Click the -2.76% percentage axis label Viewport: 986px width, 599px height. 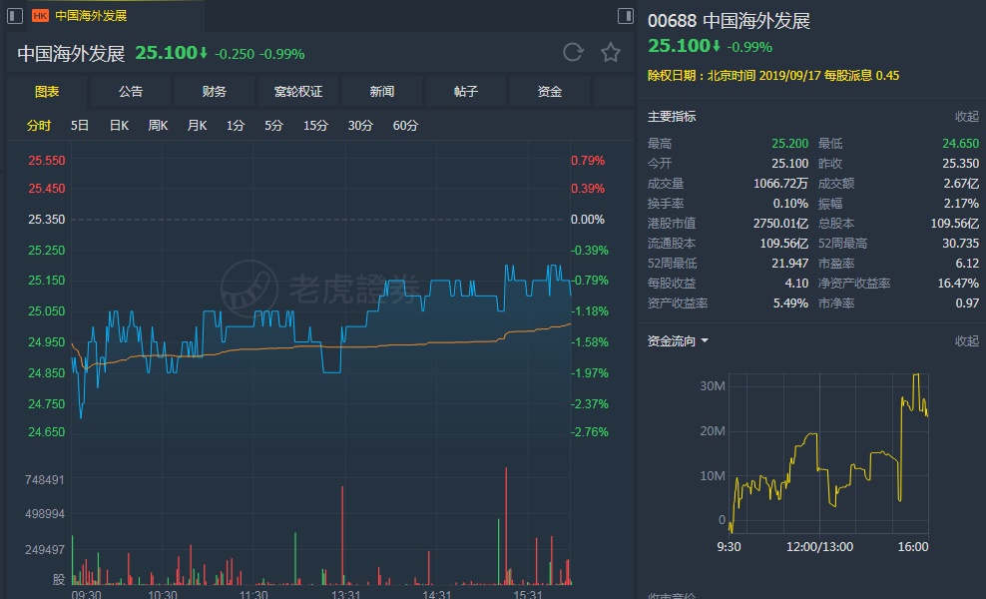coord(589,432)
